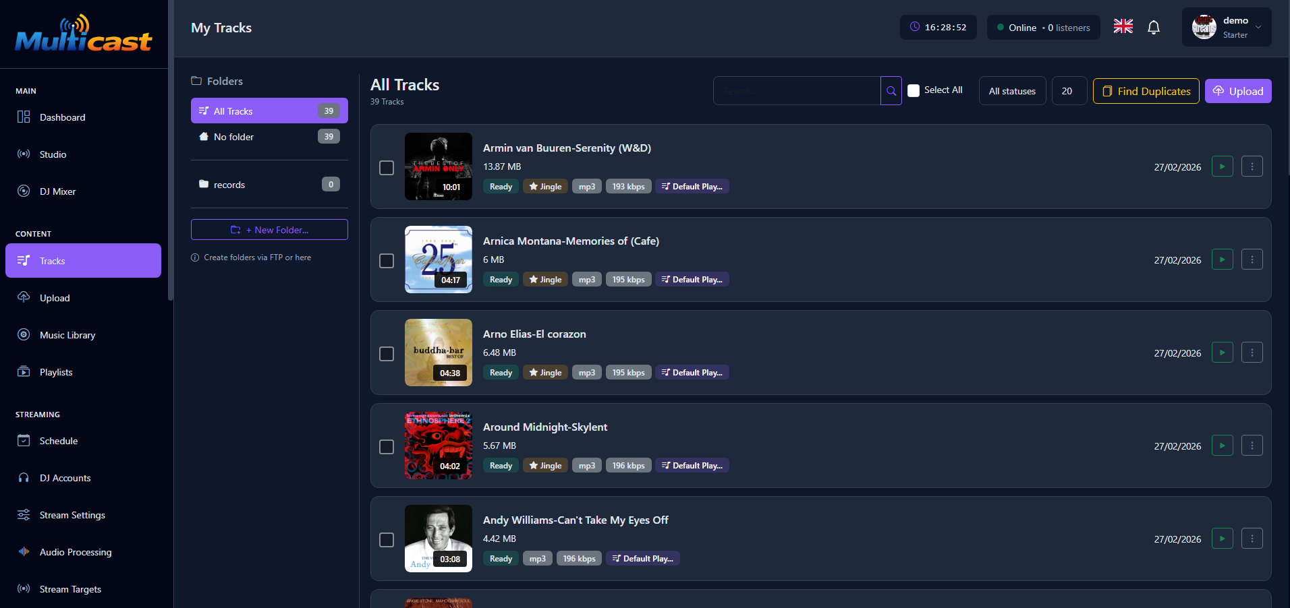The height and width of the screenshot is (608, 1290).
Task: Play the Armin van Buuren-Serenity track
Action: point(1222,166)
